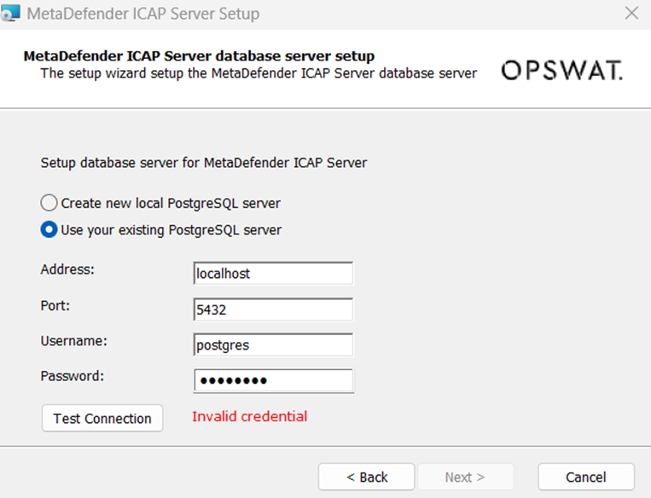Focus the Address field containing localhost
Viewport: 651px width, 498px height.
(273, 274)
